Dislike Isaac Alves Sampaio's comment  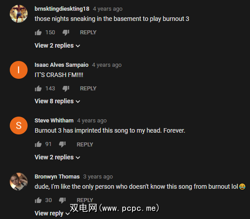(x=66, y=89)
